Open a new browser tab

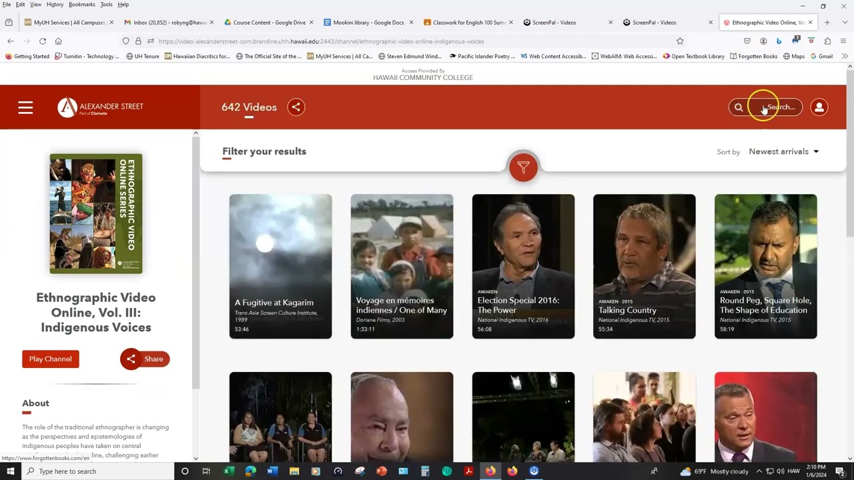click(827, 22)
